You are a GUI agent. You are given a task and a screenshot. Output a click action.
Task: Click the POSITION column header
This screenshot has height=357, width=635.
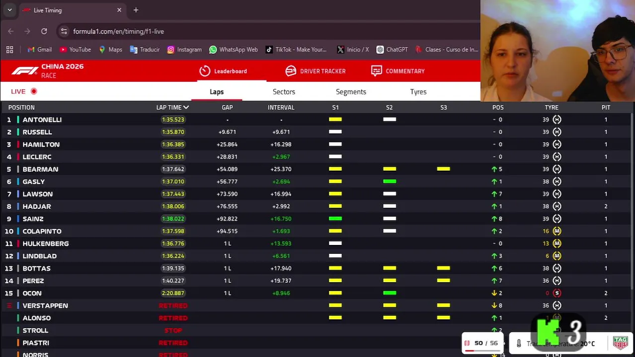[x=21, y=107]
